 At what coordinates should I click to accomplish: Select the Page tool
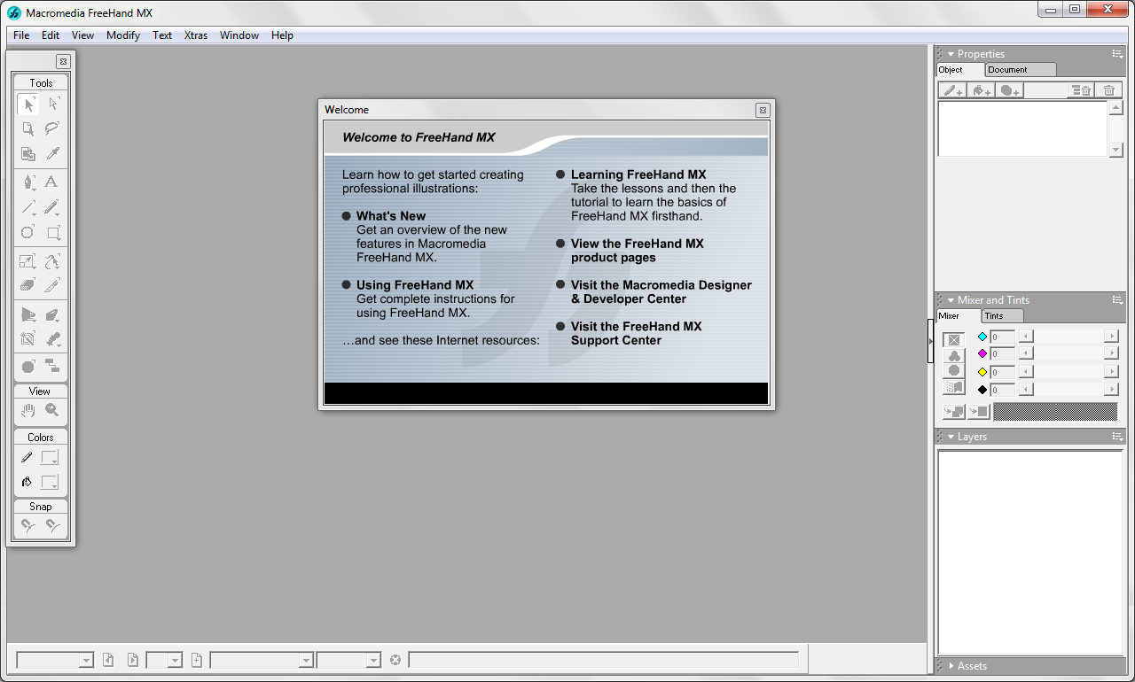pyautogui.click(x=28, y=128)
